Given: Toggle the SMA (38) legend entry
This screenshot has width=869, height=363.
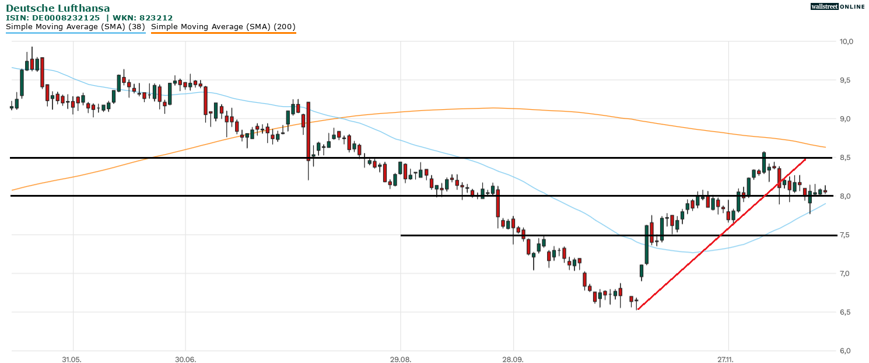Looking at the screenshot, I should pyautogui.click(x=76, y=27).
